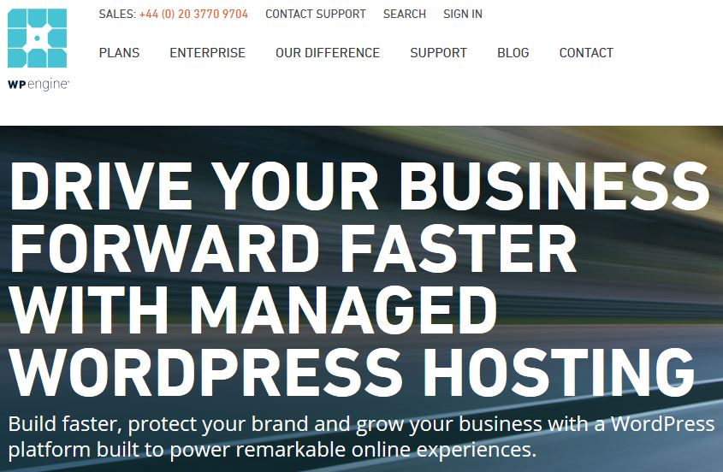
Task: Select the Enterprise navigation item
Action: coord(208,53)
